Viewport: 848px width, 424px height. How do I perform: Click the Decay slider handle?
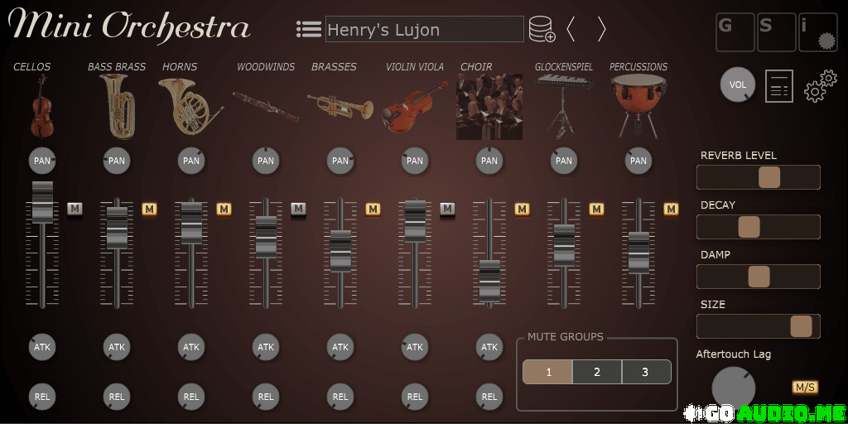pos(749,227)
